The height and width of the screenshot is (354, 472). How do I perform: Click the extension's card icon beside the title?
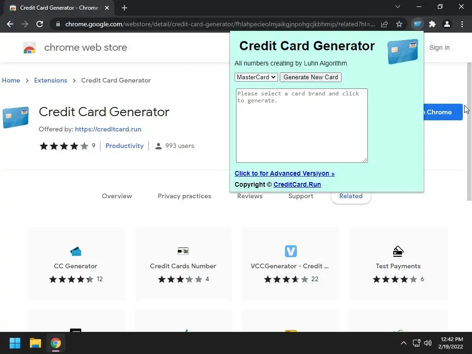16,118
